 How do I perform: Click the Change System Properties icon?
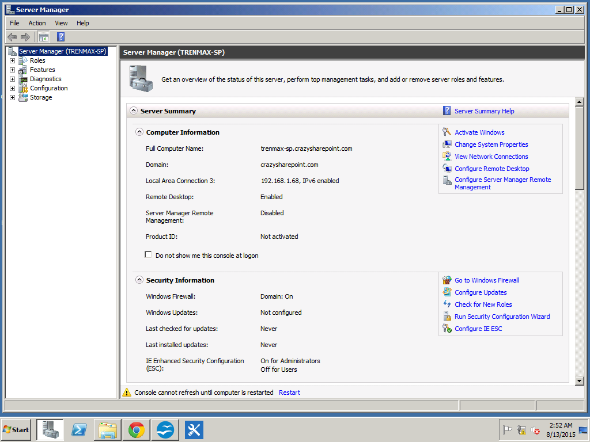[447, 144]
